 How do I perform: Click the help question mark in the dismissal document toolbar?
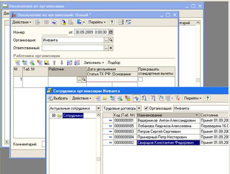point(112,22)
